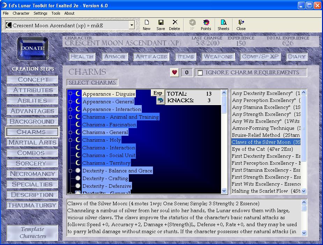Click the moon icon for Appearance - Interaction
This screenshot has height=245, width=323.
(x=78, y=109)
